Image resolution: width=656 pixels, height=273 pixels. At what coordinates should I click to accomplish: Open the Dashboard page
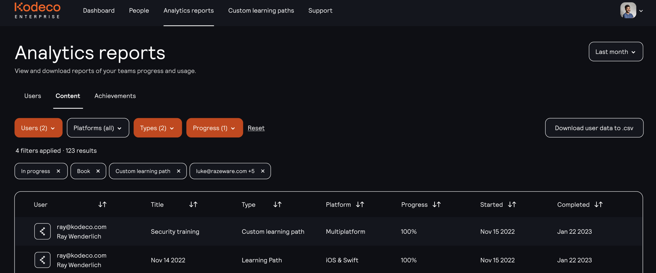(99, 11)
